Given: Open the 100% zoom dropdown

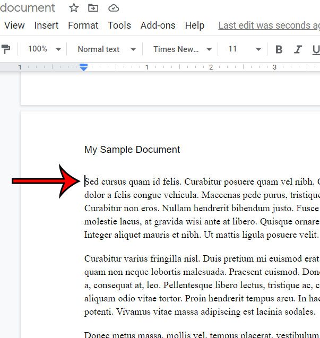Looking at the screenshot, I should (44, 49).
